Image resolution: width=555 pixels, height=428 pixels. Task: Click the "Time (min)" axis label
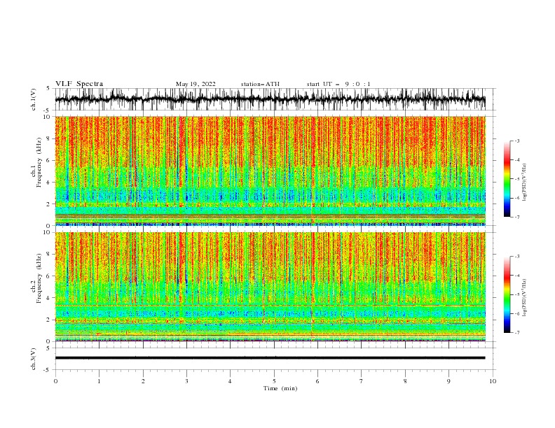click(x=280, y=388)
